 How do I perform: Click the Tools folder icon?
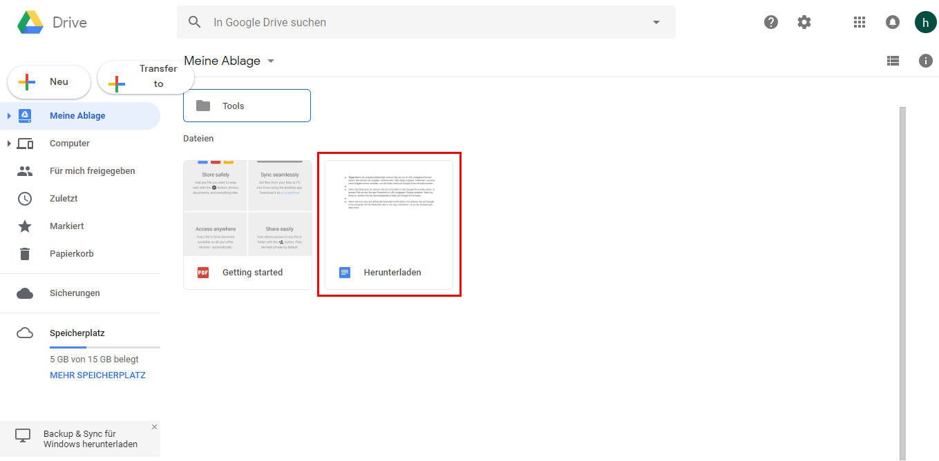203,106
